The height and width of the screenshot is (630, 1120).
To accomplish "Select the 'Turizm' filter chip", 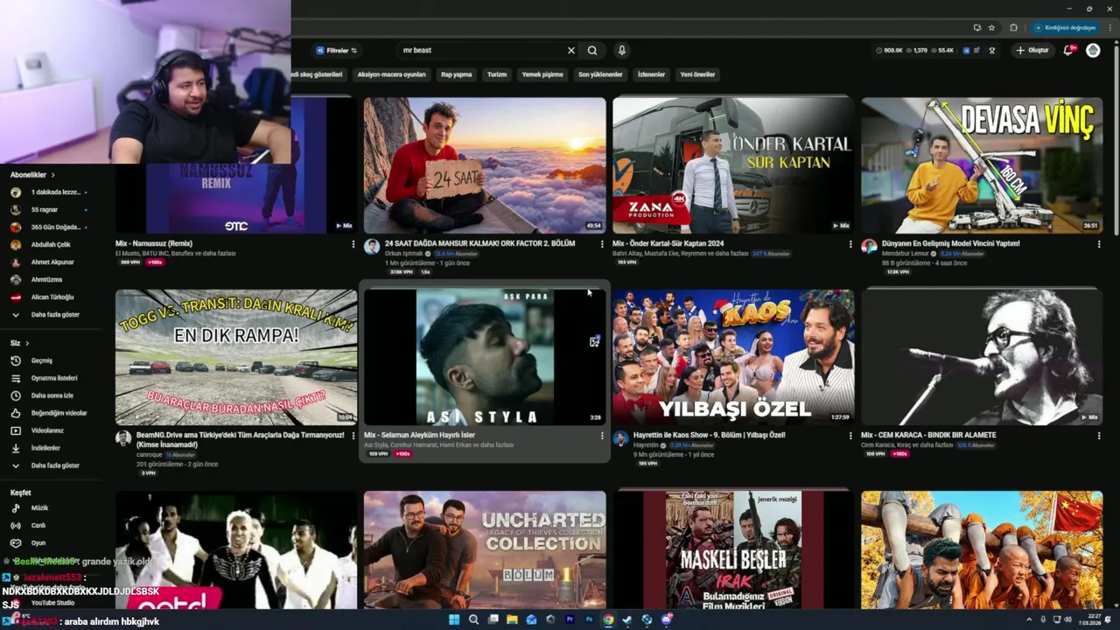I will pos(497,74).
